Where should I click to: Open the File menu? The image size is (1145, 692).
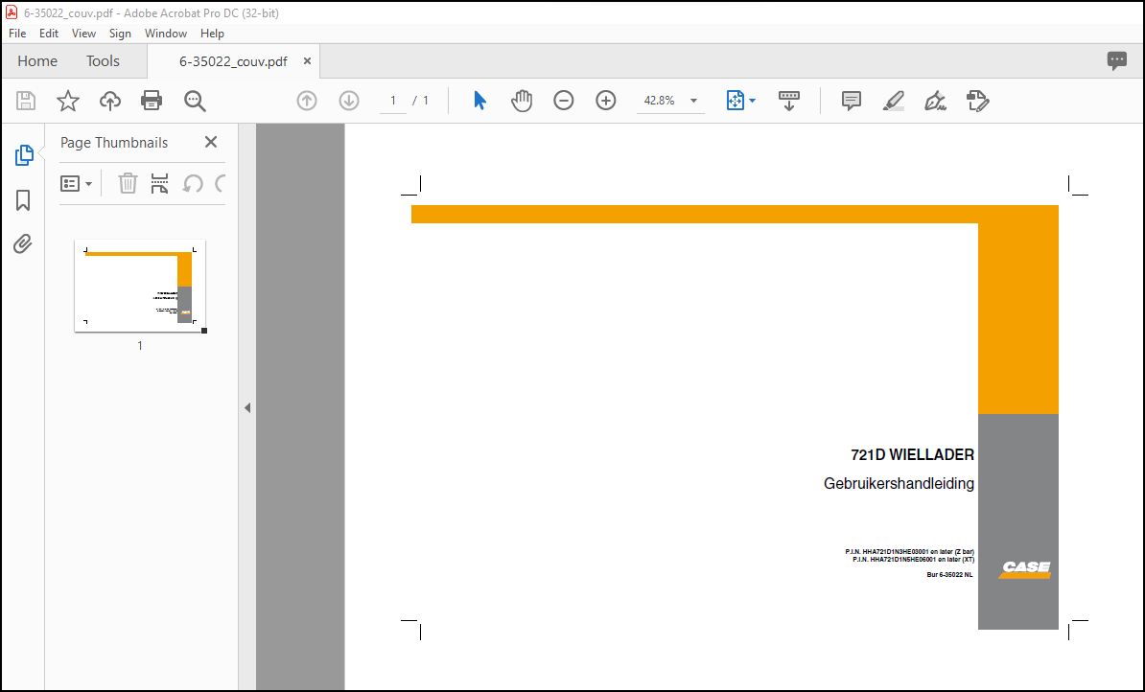(17, 34)
